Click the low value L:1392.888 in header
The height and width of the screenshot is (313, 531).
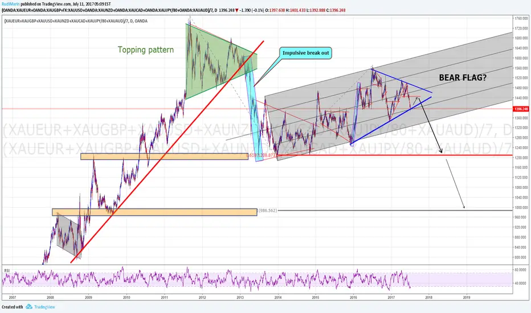pos(316,10)
